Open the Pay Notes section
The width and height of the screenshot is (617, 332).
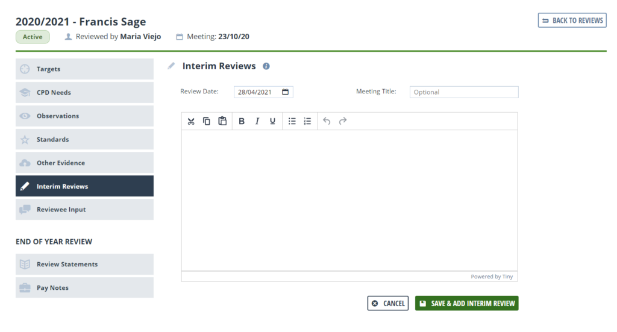pos(84,287)
